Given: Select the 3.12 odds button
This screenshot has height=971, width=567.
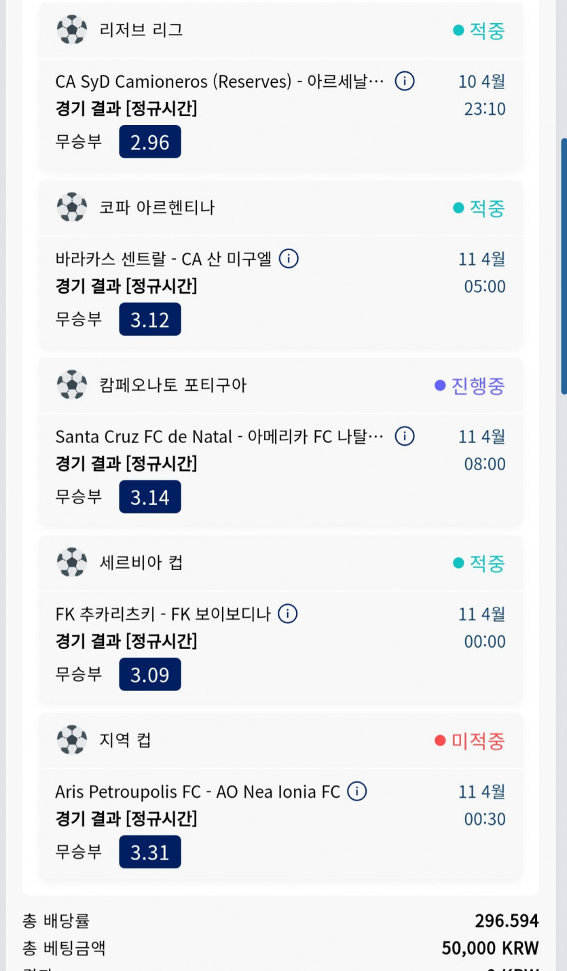Looking at the screenshot, I should pyautogui.click(x=150, y=319).
